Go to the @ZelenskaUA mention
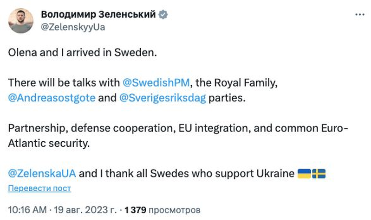Viewport: 371px width, 220px height. point(44,174)
